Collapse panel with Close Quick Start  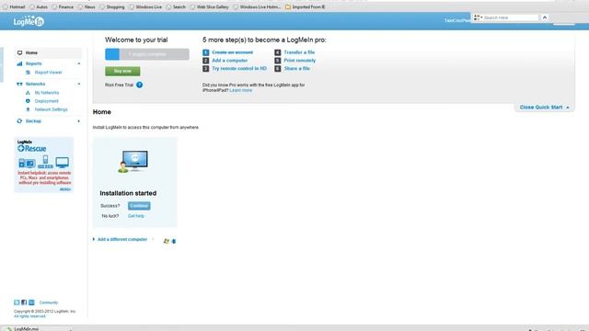(x=544, y=108)
